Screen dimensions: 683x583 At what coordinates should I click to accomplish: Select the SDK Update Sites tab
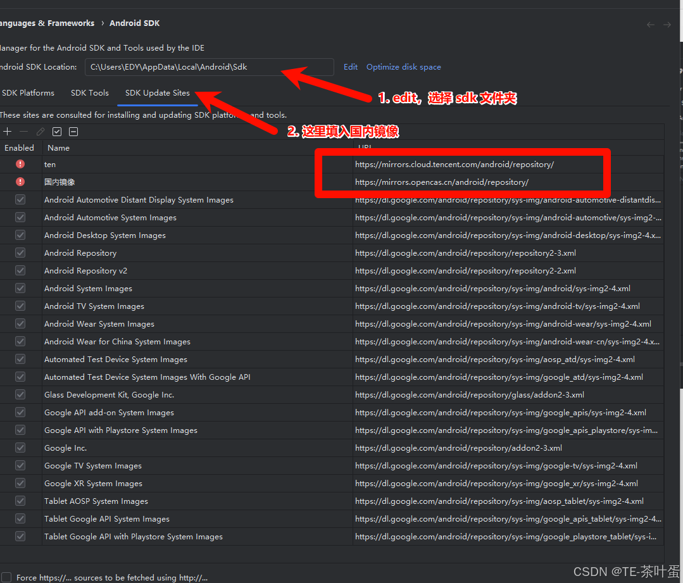click(158, 93)
